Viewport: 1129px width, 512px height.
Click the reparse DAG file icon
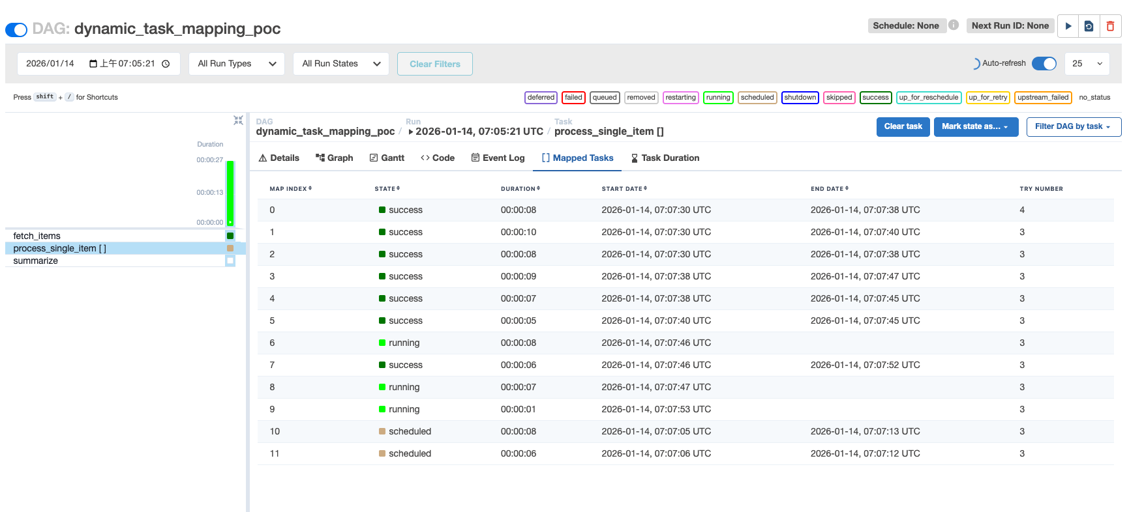tap(1089, 26)
